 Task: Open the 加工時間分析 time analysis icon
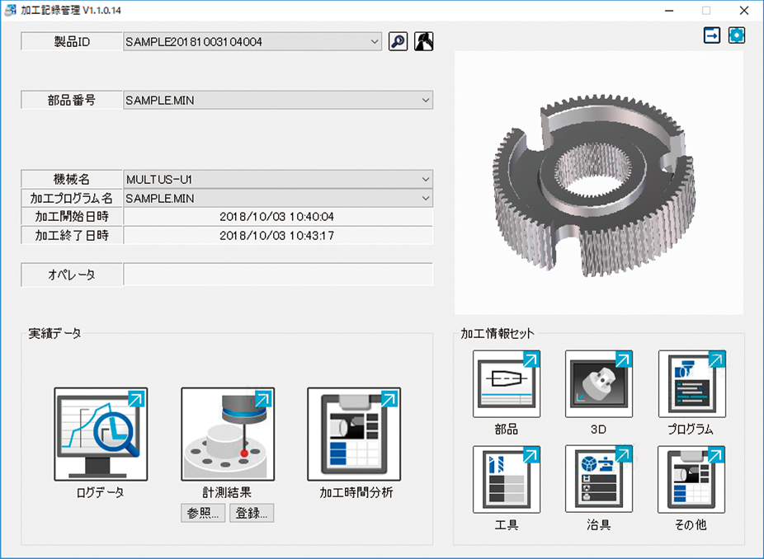click(354, 435)
